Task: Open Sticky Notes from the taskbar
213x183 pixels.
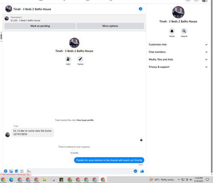Action: tap(61, 180)
